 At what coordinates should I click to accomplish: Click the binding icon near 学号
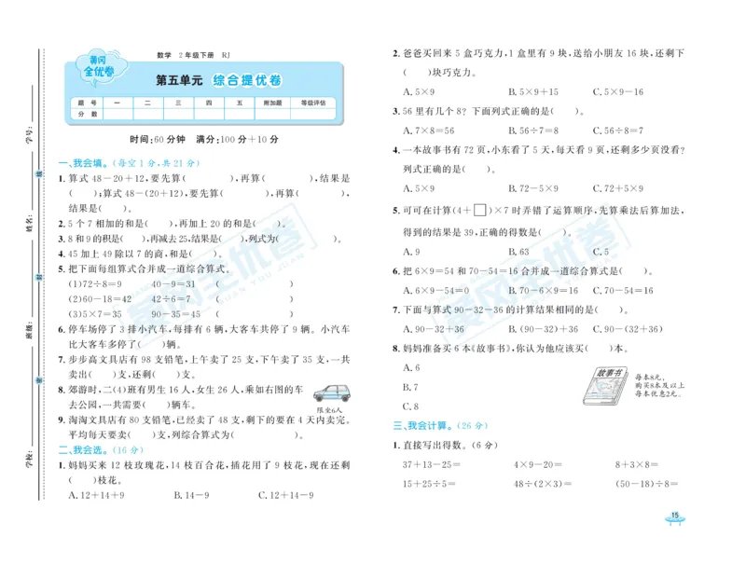tap(38, 173)
